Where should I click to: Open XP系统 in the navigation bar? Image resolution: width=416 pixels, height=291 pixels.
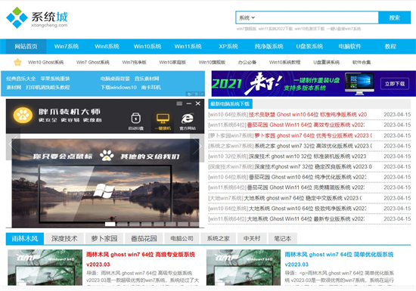point(228,46)
